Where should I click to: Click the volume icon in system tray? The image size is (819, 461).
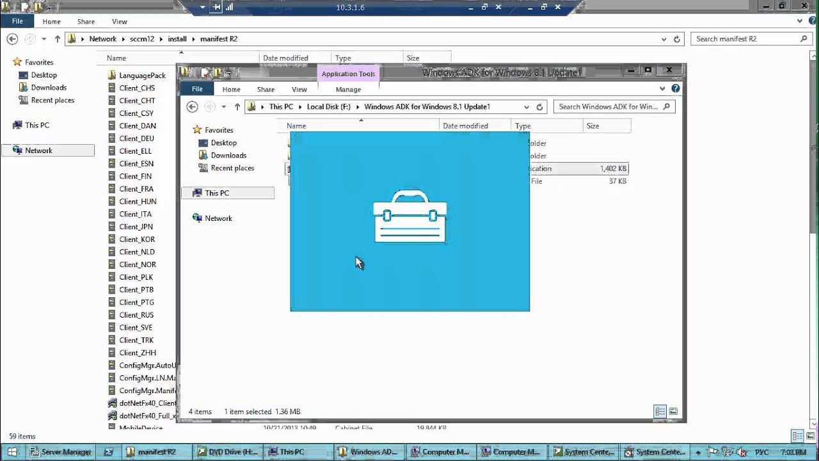coord(743,452)
